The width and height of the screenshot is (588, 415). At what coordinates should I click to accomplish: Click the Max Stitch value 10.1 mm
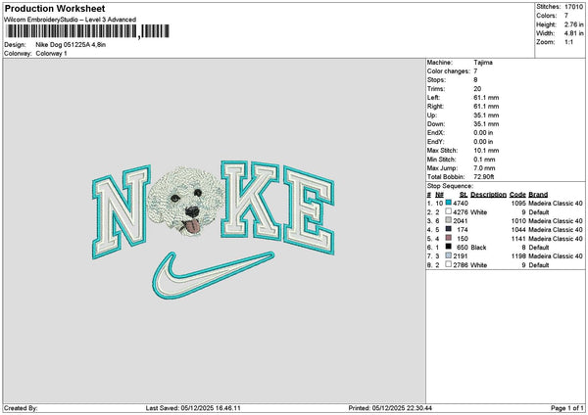(x=486, y=151)
